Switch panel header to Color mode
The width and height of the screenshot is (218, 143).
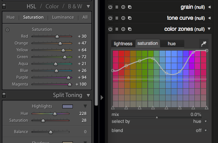52,6
